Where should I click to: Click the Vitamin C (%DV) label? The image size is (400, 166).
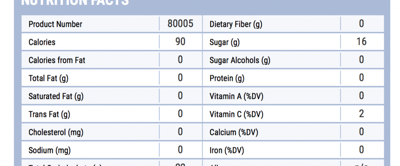point(236,115)
